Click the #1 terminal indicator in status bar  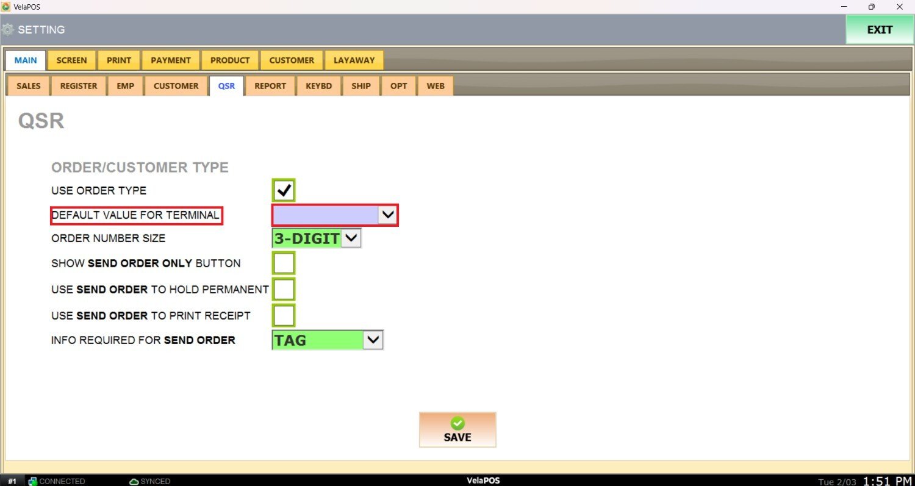click(x=12, y=481)
